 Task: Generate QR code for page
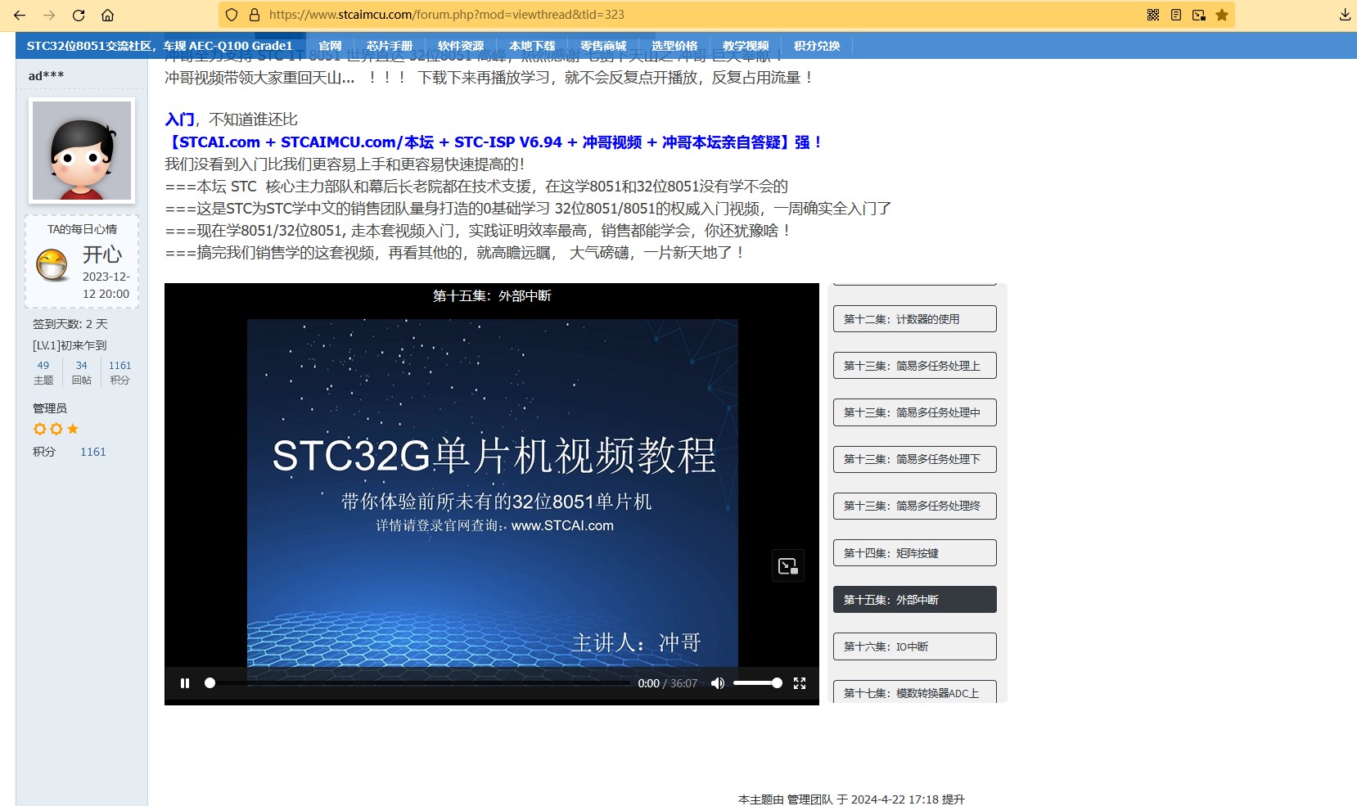1153,15
